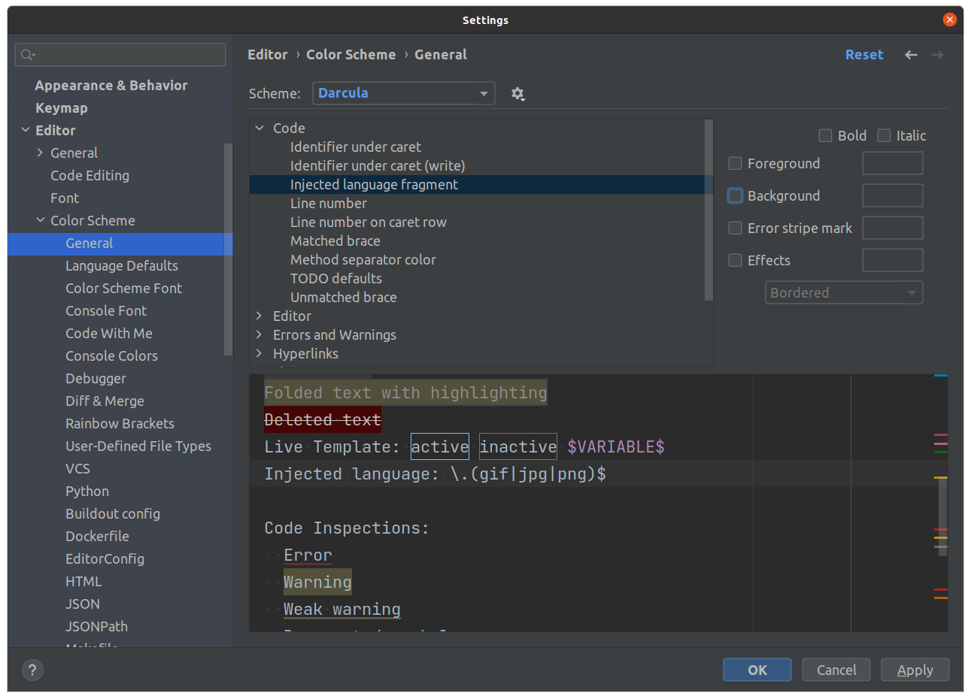Toggle the Background checkbox
Image resolution: width=971 pixels, height=699 pixels.
click(x=736, y=195)
